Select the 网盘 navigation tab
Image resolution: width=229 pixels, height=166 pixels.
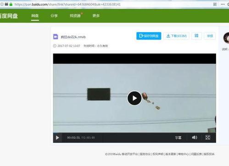coord(35,16)
